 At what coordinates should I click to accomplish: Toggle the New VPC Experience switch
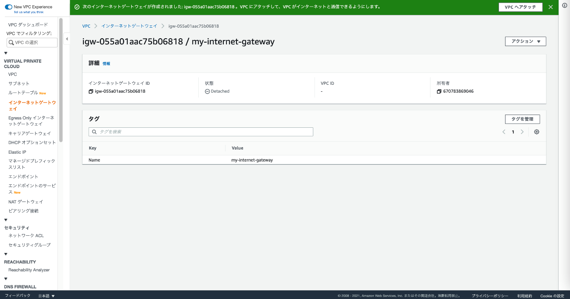(8, 7)
